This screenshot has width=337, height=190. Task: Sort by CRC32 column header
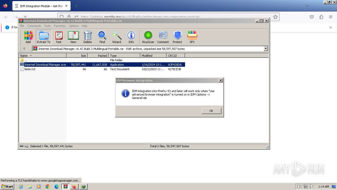point(176,55)
